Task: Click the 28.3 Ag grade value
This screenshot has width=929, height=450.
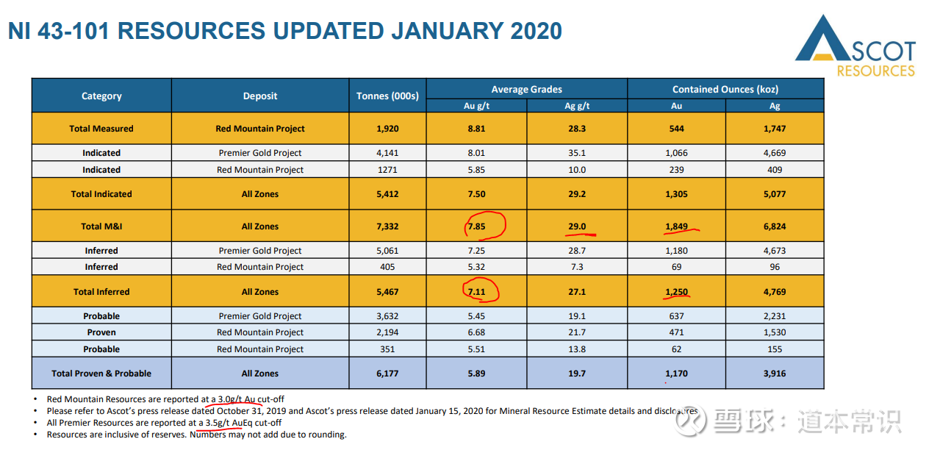Action: [x=577, y=129]
